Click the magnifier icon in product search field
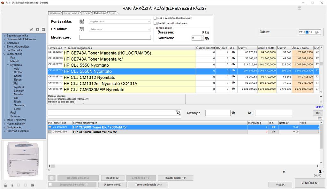Screen dimensions: 327x189 (x=178, y=113)
